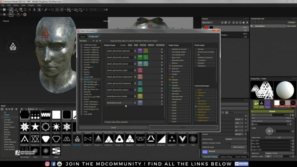Click the Settings button in TextureSet List
Image resolution: width=297 pixels, height=167 pixels.
[291, 22]
